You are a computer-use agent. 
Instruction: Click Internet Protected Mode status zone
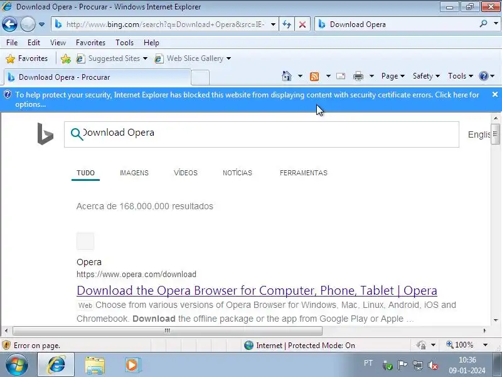(299, 345)
